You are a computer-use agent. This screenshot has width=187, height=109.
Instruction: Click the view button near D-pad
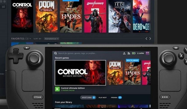(27, 48)
